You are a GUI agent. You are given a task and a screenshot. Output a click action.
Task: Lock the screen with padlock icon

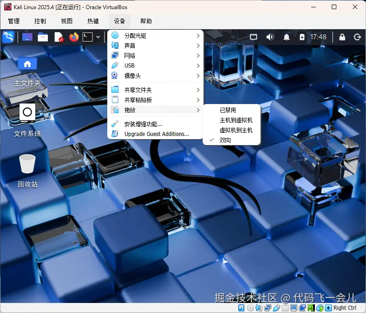point(342,37)
